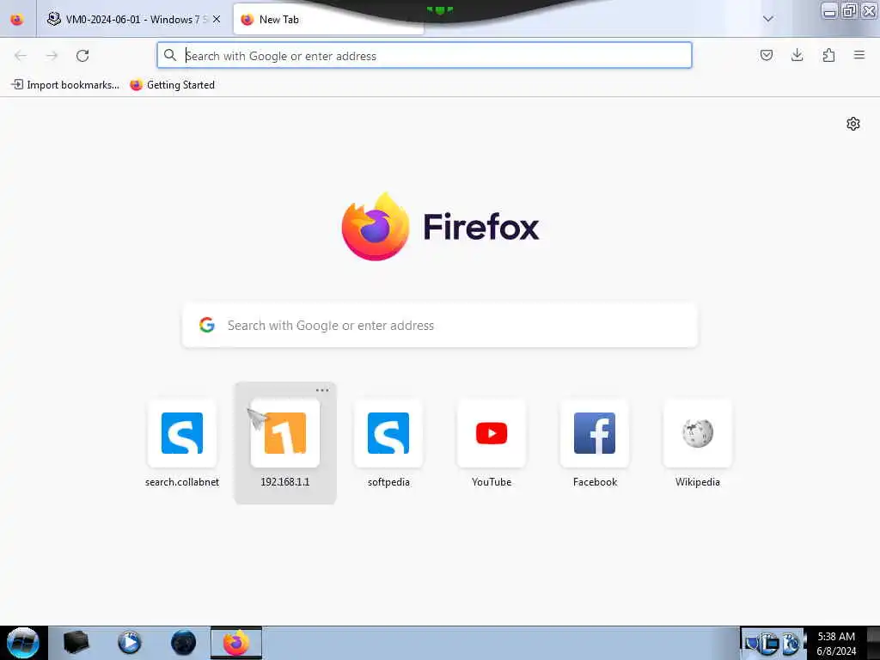Launch Windows Media Player from taskbar
Screen dimensions: 880x660
[x=129, y=643]
